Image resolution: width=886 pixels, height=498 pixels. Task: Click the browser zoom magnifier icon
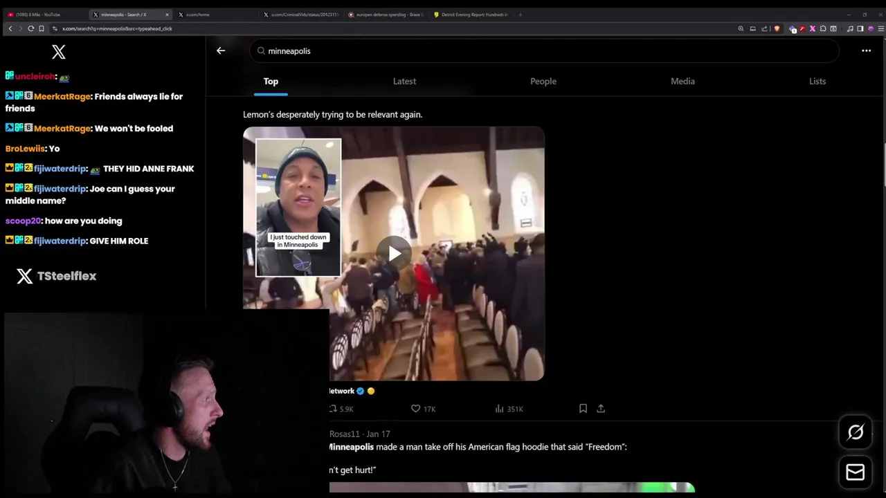click(x=741, y=28)
